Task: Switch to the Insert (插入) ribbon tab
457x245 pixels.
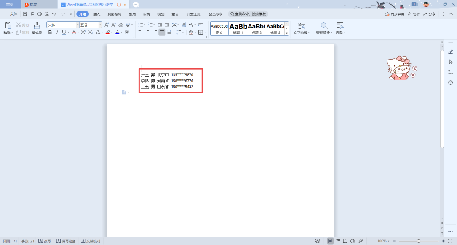Action: (97, 14)
